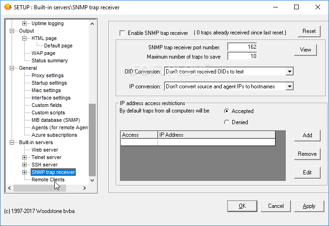Screen dimensions: 329x226
Task: Edit the maximum number of traps field
Action: click(x=242, y=56)
